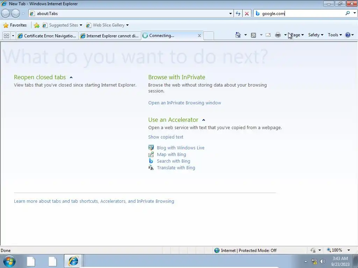Open the recent pages arrow beside Forward
The image size is (358, 268).
click(x=23, y=14)
